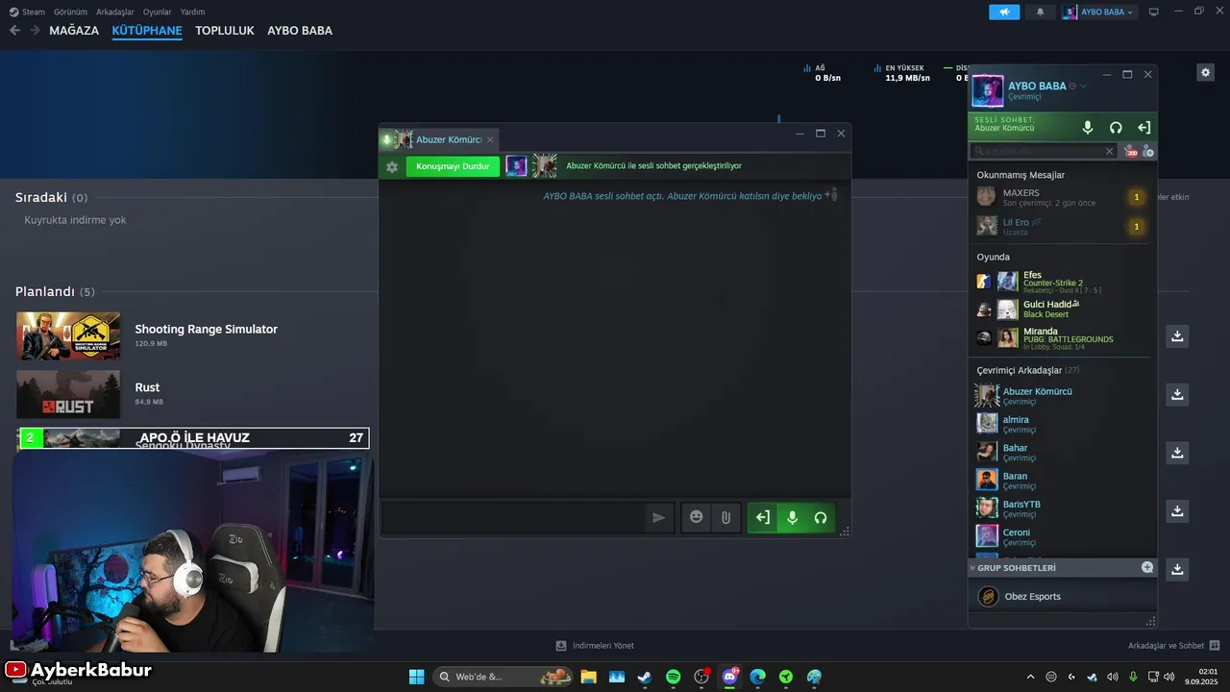Open the Oyunlar menu

tap(158, 12)
